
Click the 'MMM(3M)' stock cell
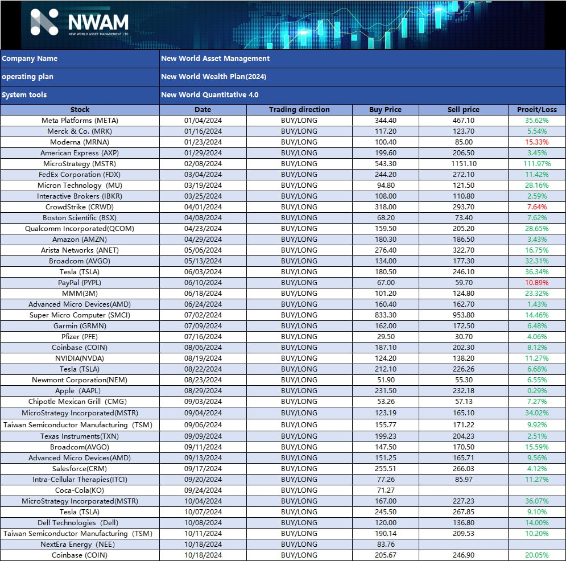point(80,294)
